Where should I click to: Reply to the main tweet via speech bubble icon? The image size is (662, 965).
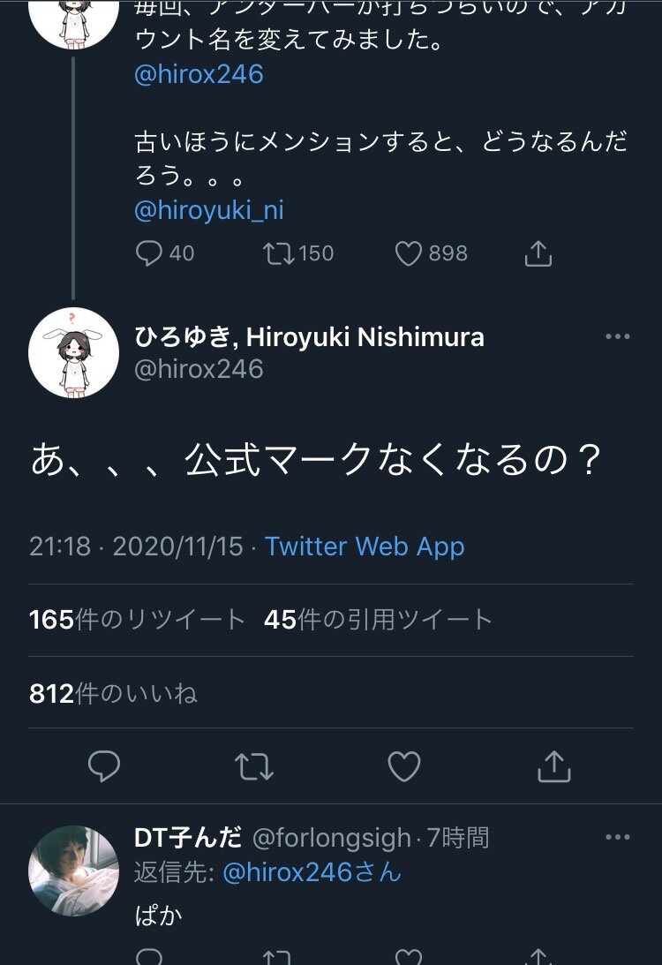point(104,766)
